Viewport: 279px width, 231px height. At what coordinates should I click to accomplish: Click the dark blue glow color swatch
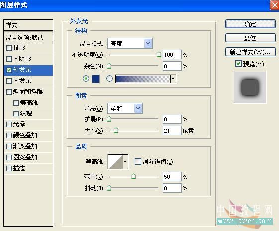pyautogui.click(x=95, y=79)
